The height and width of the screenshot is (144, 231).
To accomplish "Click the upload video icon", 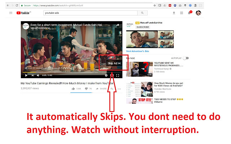I will pos(174,13).
